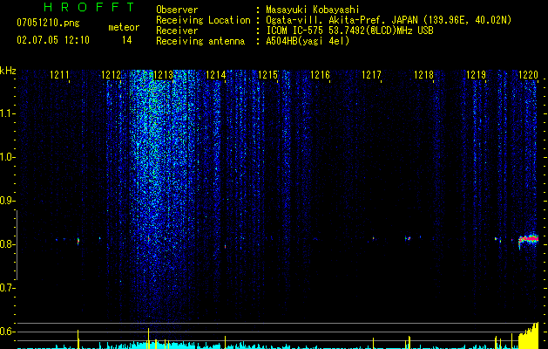548x349 pixels.
Task: Click the meteor count 14
Action: [x=127, y=40]
